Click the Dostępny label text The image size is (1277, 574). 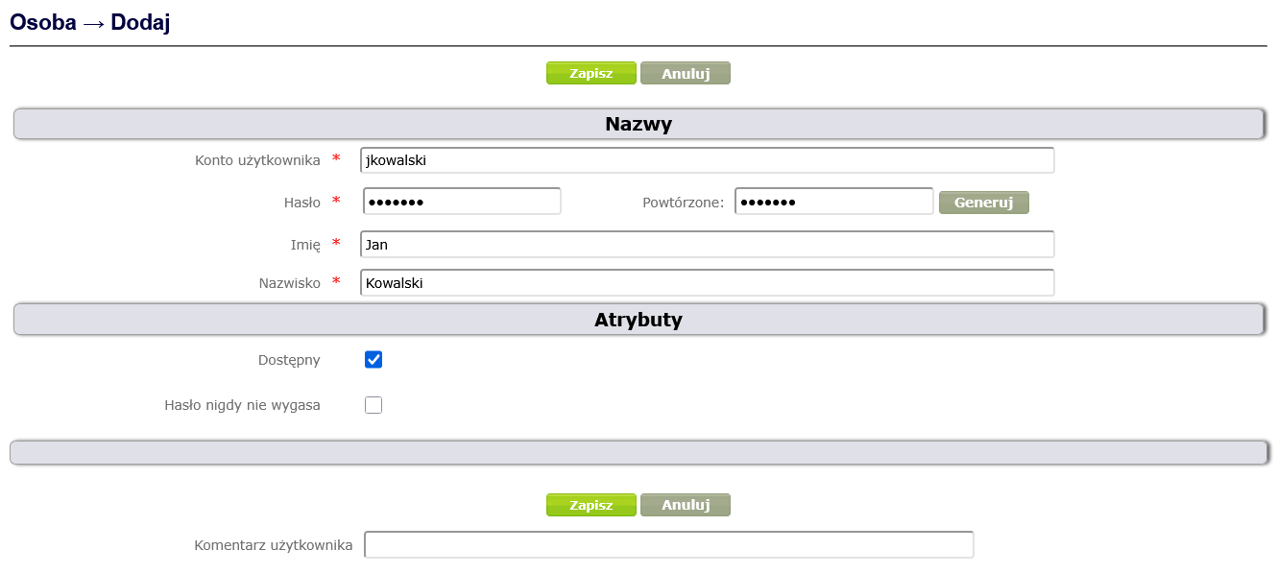(x=289, y=360)
